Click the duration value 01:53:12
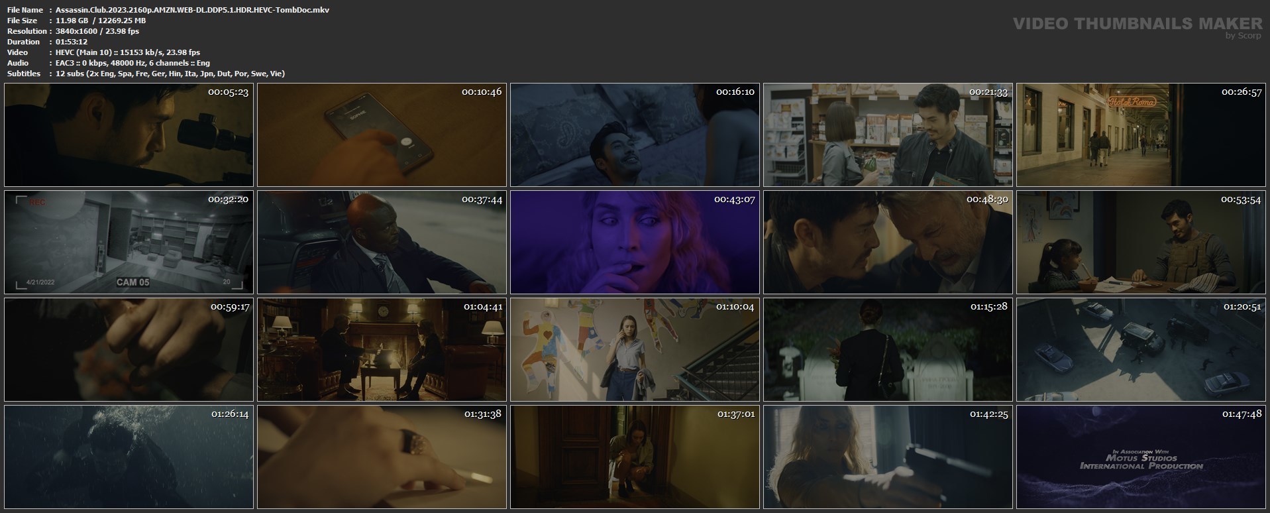 click(x=72, y=42)
